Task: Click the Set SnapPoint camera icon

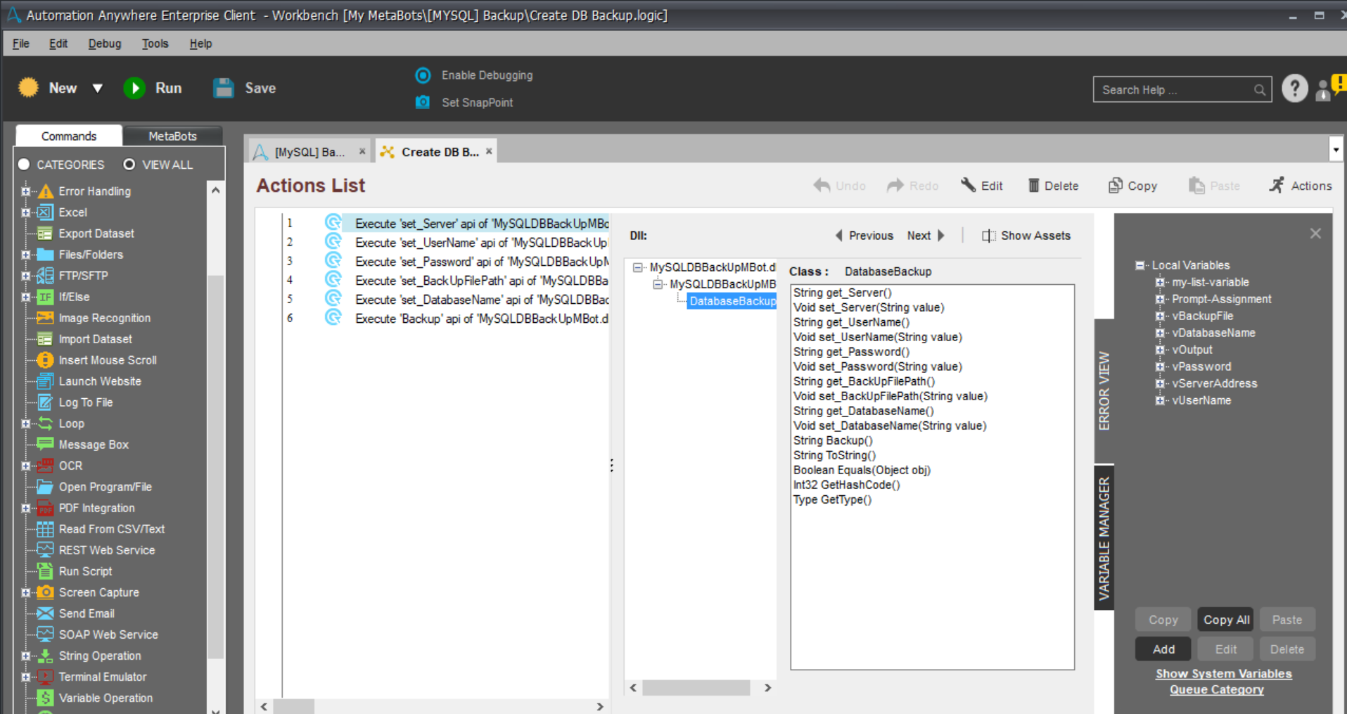Action: (x=423, y=102)
